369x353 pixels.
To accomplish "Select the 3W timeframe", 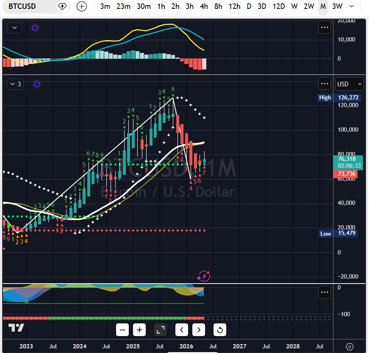I will point(337,6).
